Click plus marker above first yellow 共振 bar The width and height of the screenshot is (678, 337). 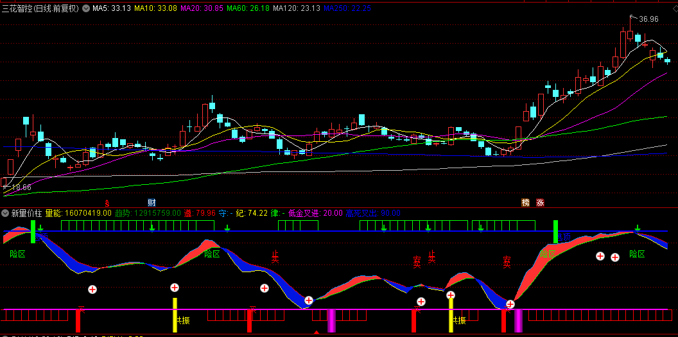point(174,288)
